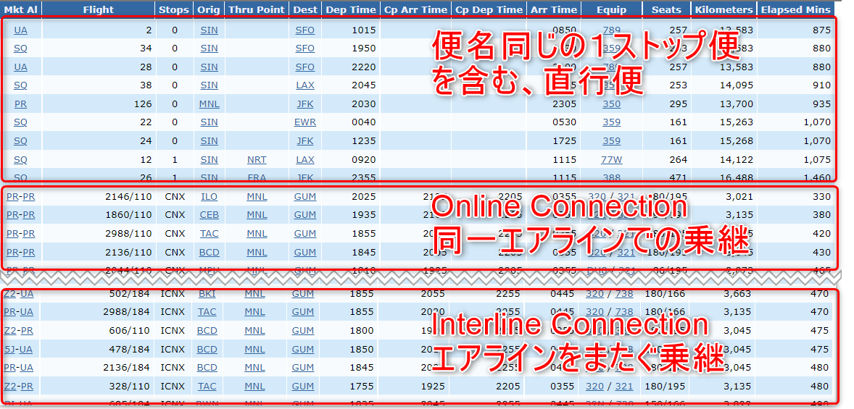Image resolution: width=854 pixels, height=409 pixels.
Task: Open the UA airline link for flight 28
Action: click(x=20, y=67)
